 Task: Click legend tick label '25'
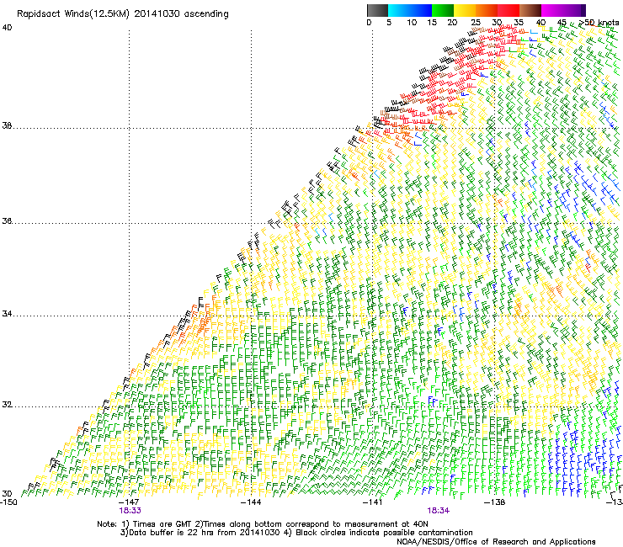point(476,23)
